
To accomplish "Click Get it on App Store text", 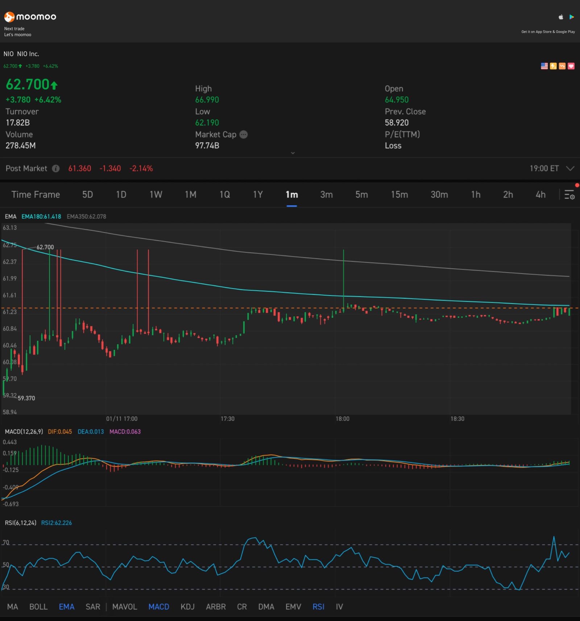I will click(x=548, y=32).
